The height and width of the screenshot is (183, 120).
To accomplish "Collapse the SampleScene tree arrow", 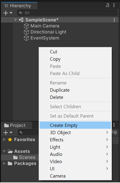I will 15,20.
